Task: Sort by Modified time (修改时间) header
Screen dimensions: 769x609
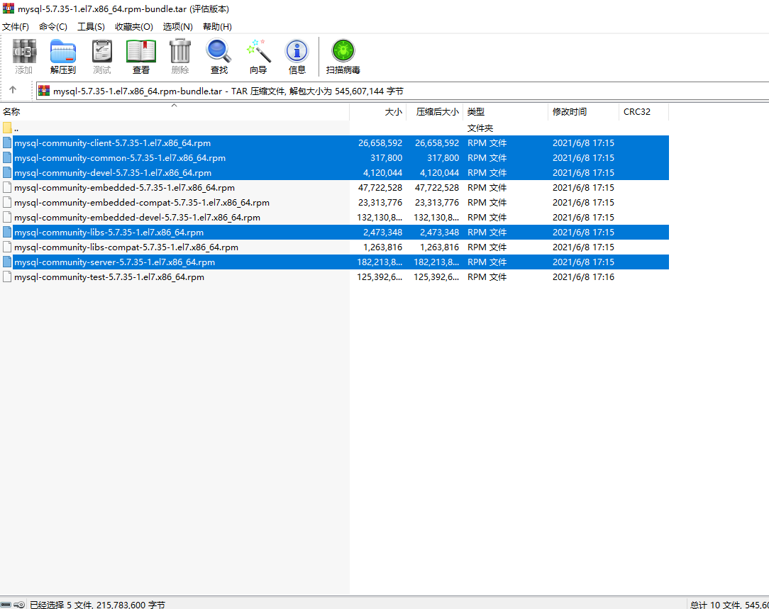Action: coord(583,112)
